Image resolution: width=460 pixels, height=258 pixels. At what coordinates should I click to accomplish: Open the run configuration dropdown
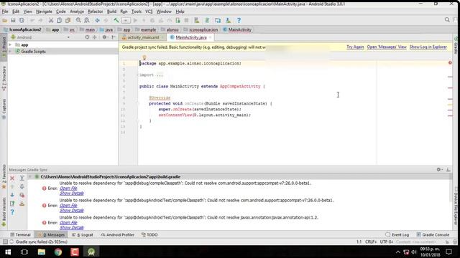click(x=126, y=21)
